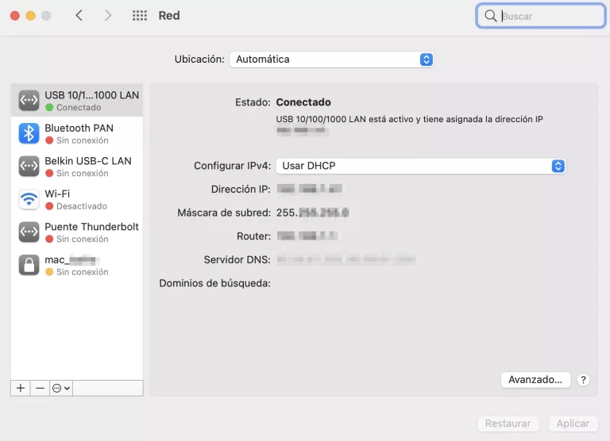Click the help question mark button
The height and width of the screenshot is (441, 610).
584,380
